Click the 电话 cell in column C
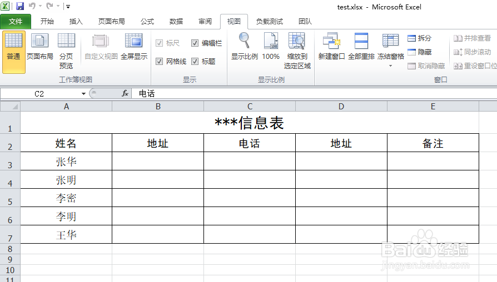497x282 pixels. [x=250, y=143]
